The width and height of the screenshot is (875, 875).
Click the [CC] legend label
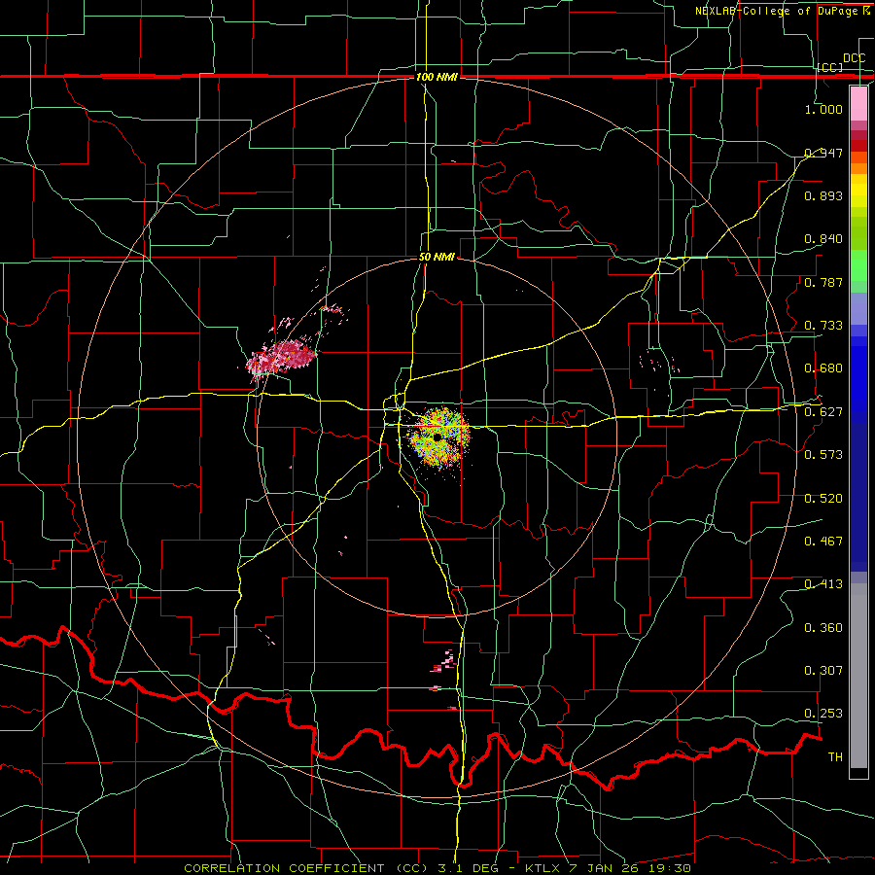pos(830,67)
